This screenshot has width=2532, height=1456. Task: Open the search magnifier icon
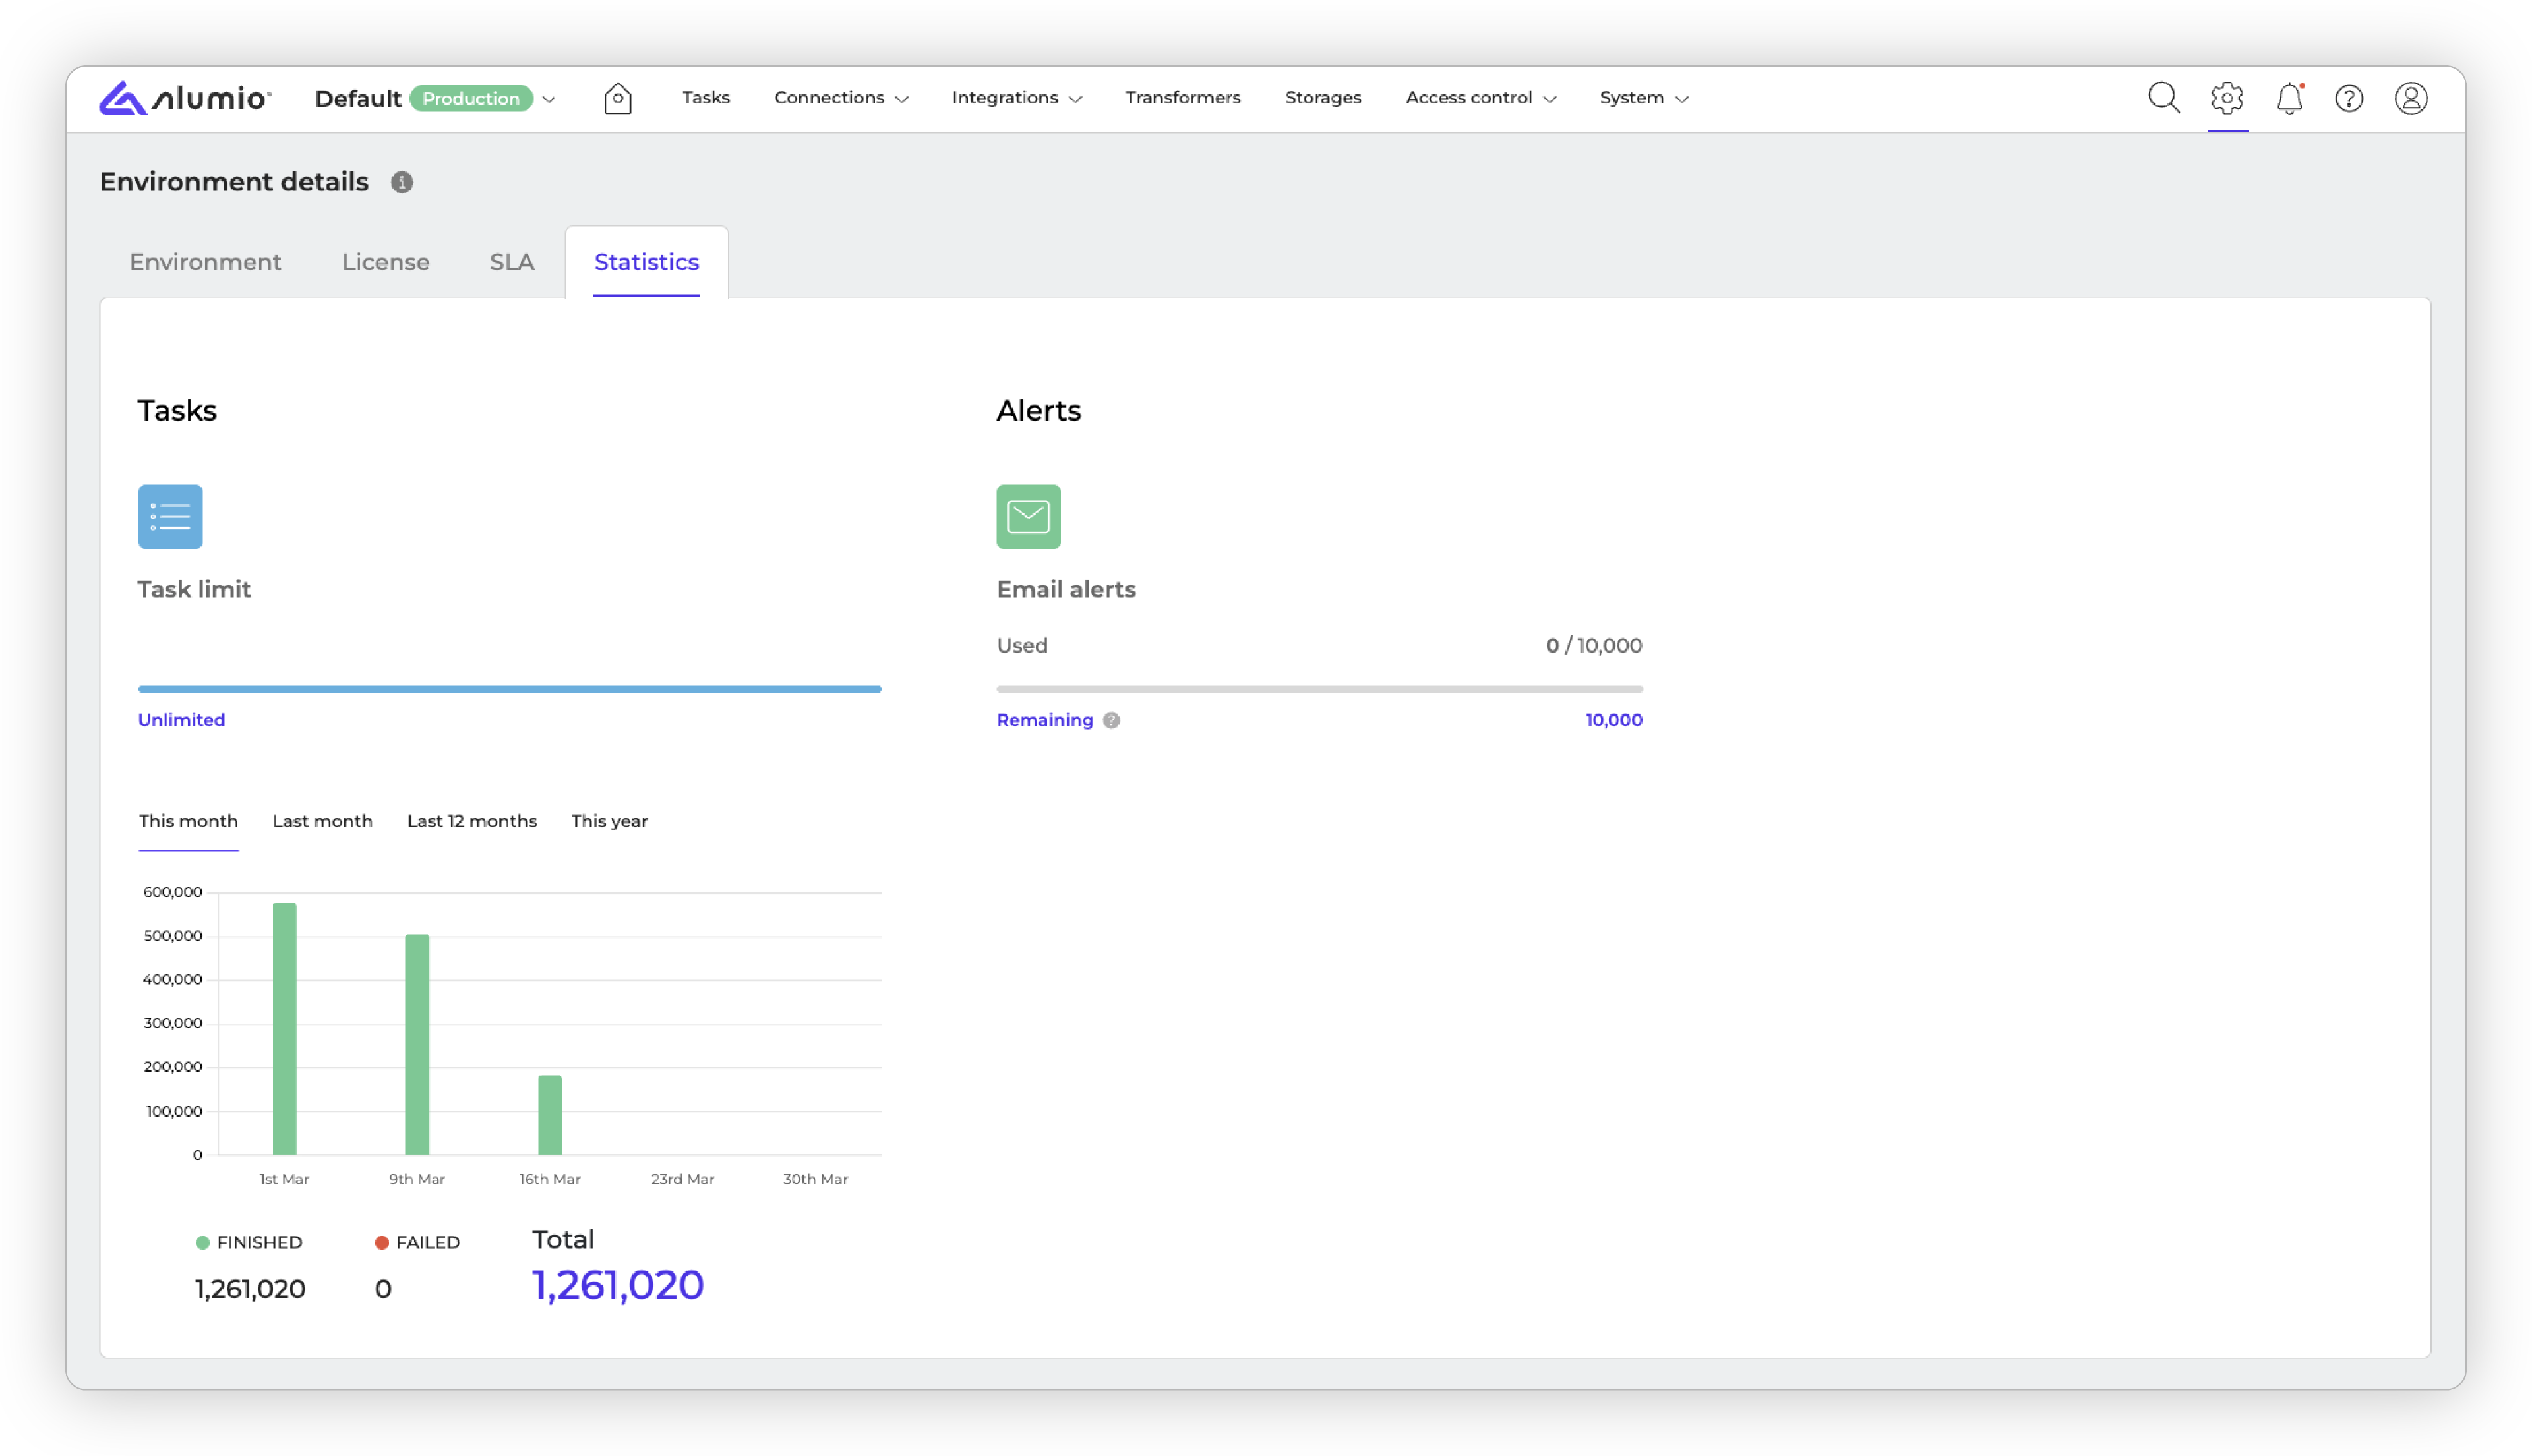click(2163, 98)
